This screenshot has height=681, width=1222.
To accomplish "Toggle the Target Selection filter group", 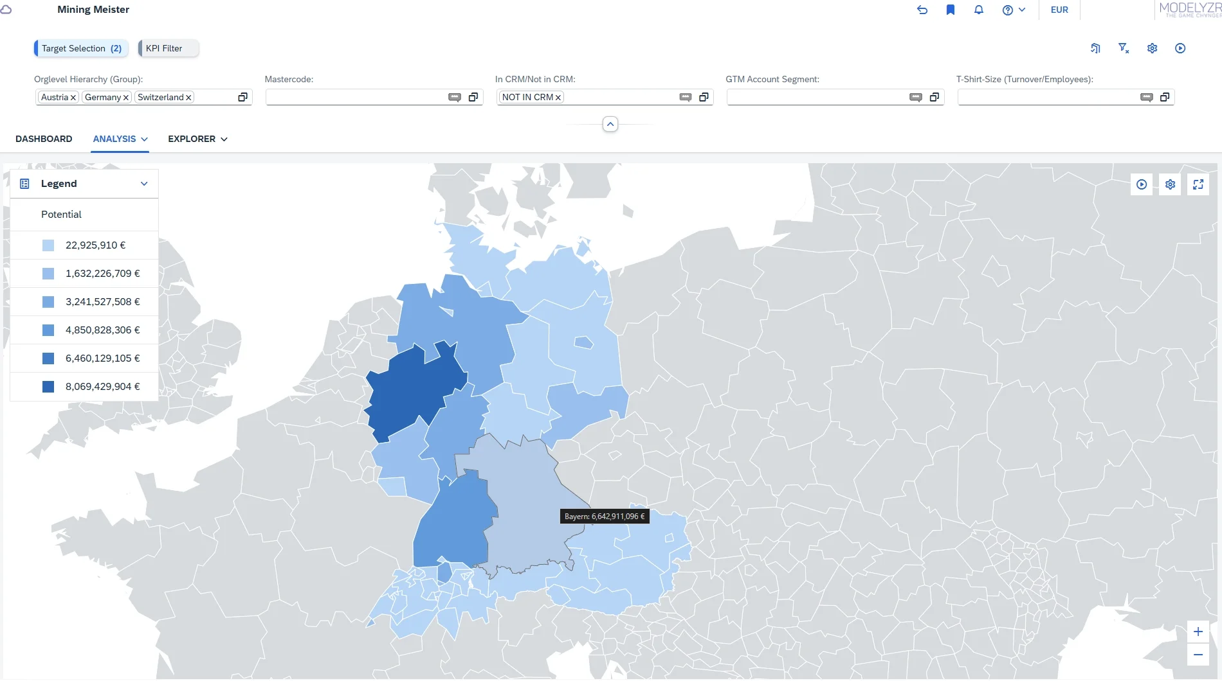I will coord(81,48).
